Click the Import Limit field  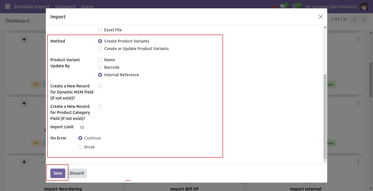150,127
